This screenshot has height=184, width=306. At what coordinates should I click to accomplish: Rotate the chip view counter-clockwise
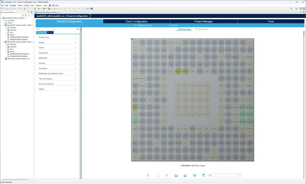pos(185,175)
